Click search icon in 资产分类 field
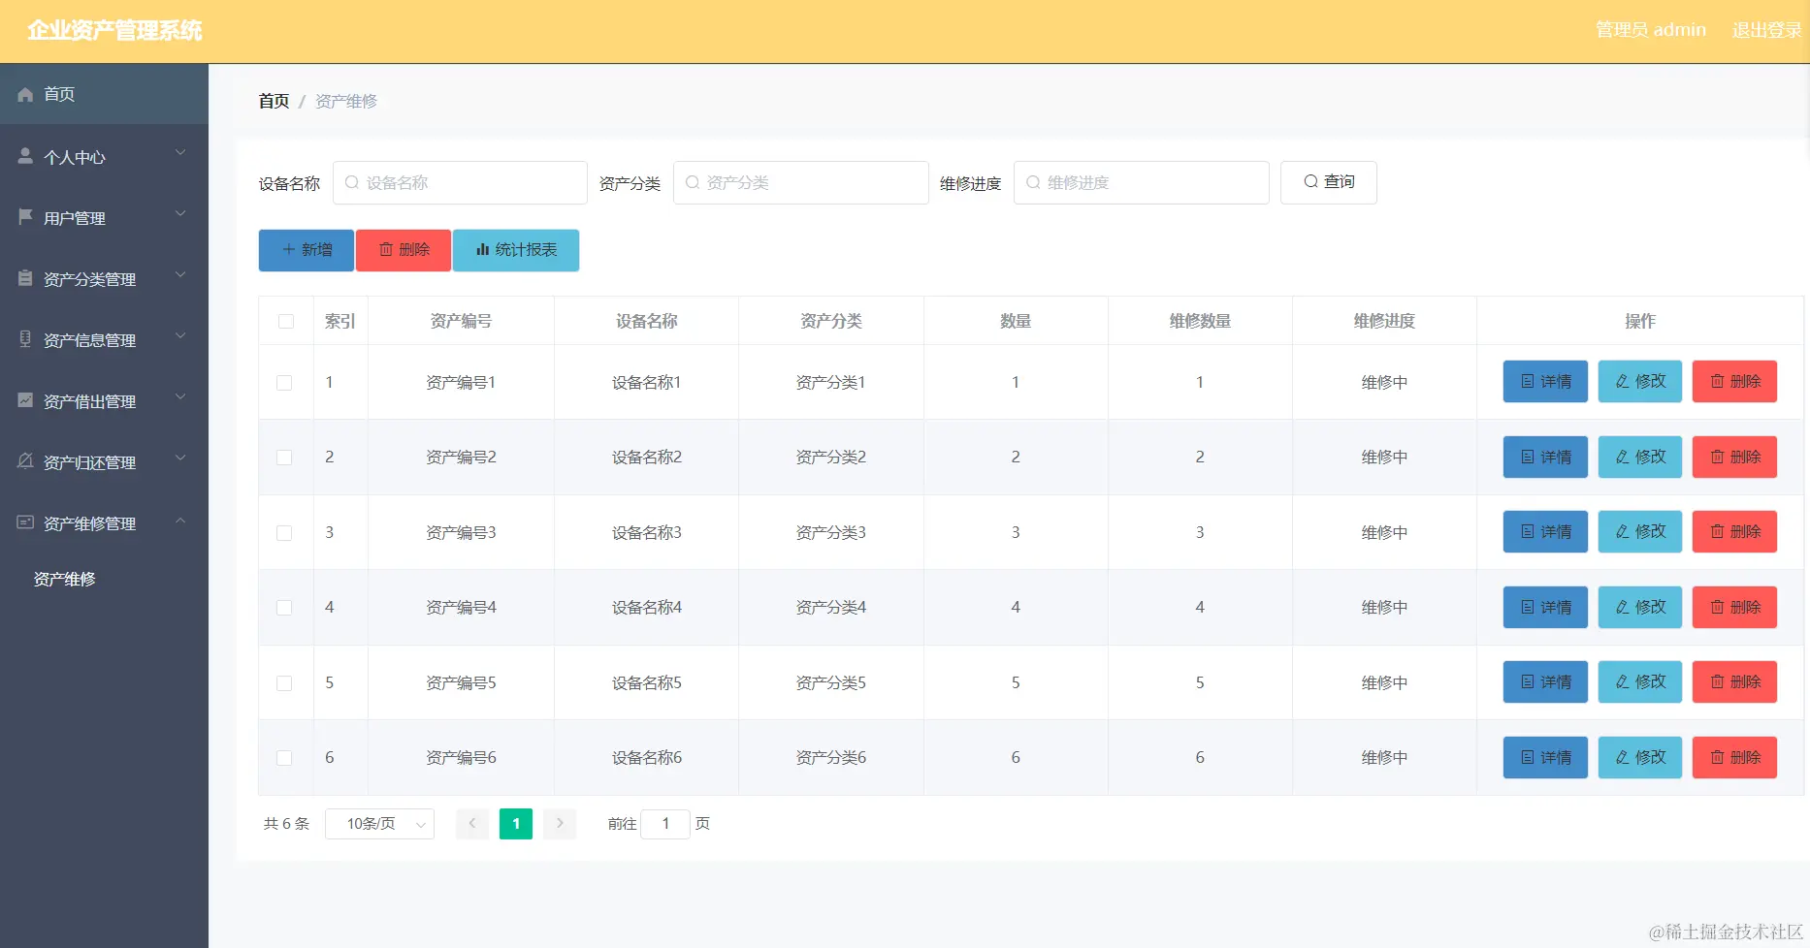This screenshot has height=948, width=1810. pos(693,182)
